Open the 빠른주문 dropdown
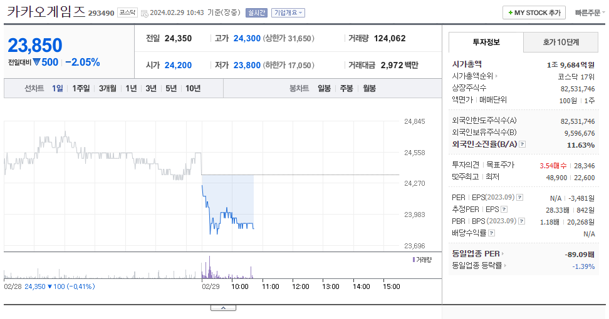 pos(590,13)
